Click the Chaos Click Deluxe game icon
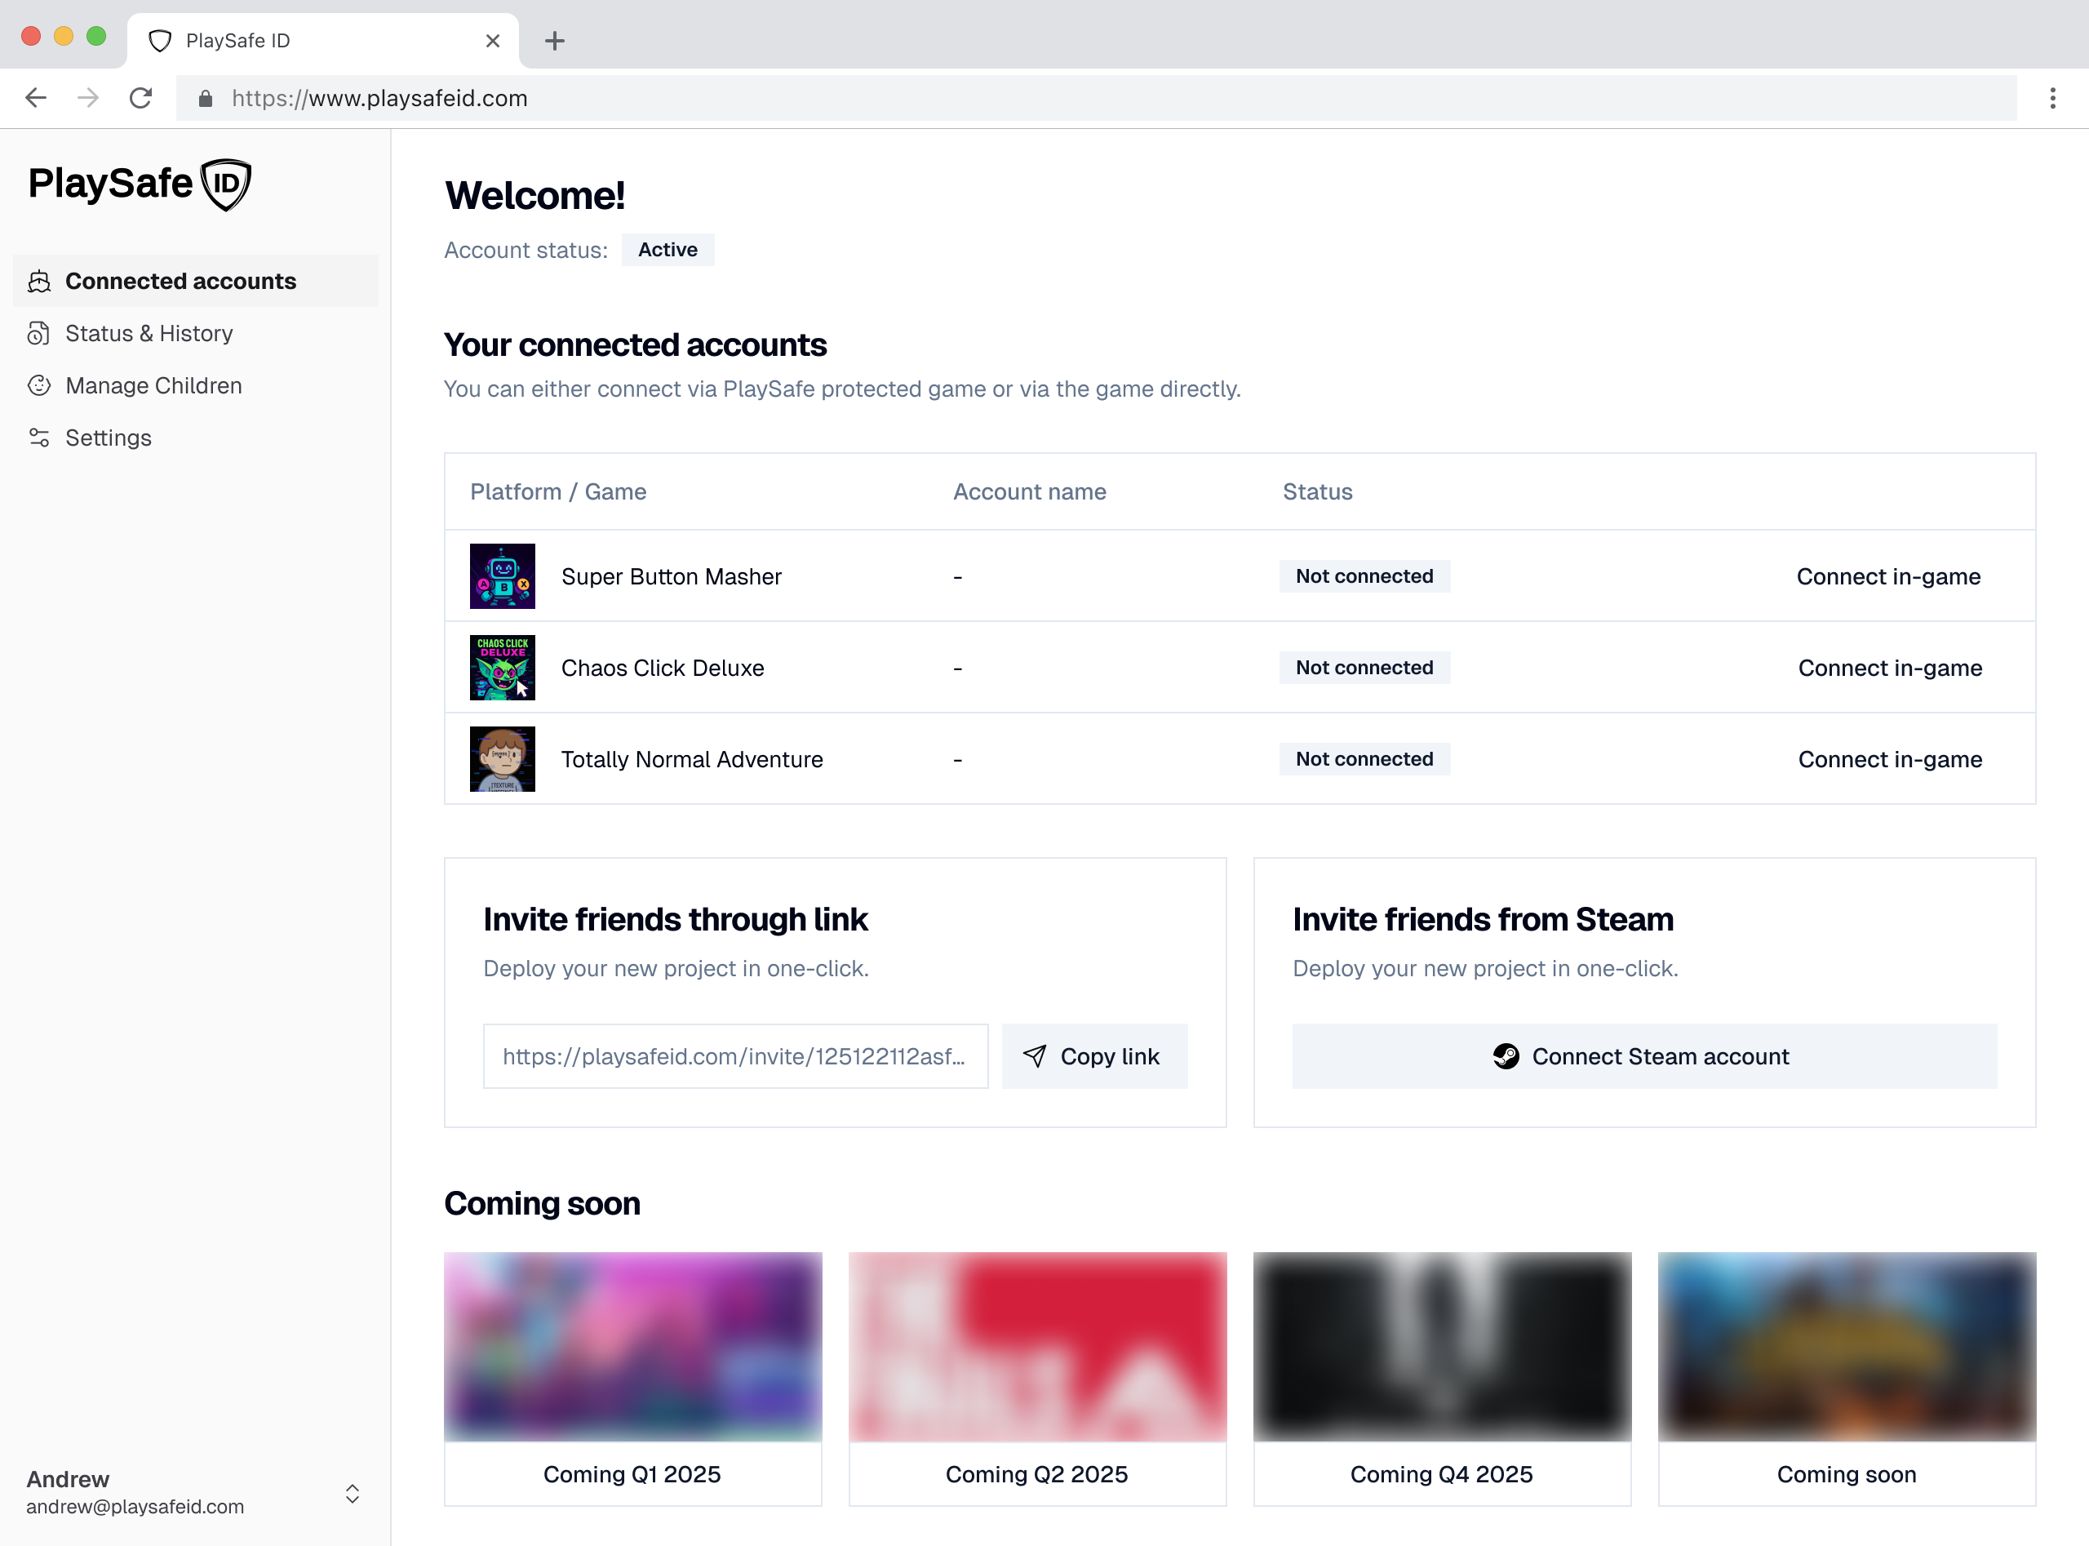2089x1546 pixels. point(503,669)
